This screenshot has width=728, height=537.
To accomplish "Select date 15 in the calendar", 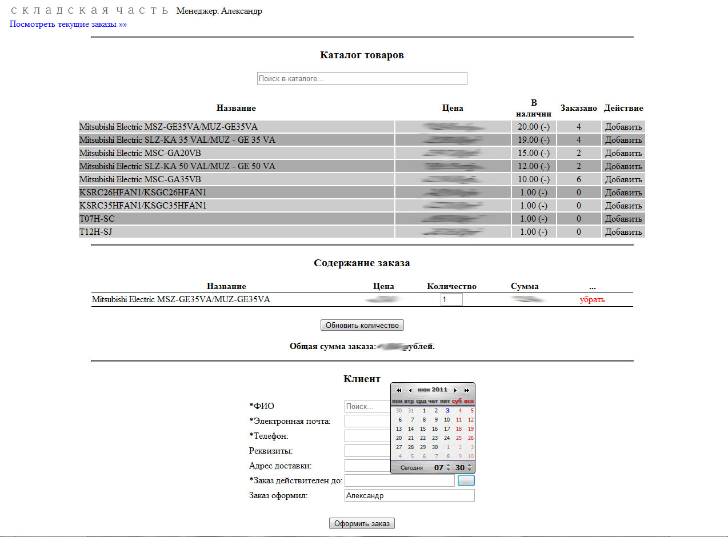I will (423, 428).
